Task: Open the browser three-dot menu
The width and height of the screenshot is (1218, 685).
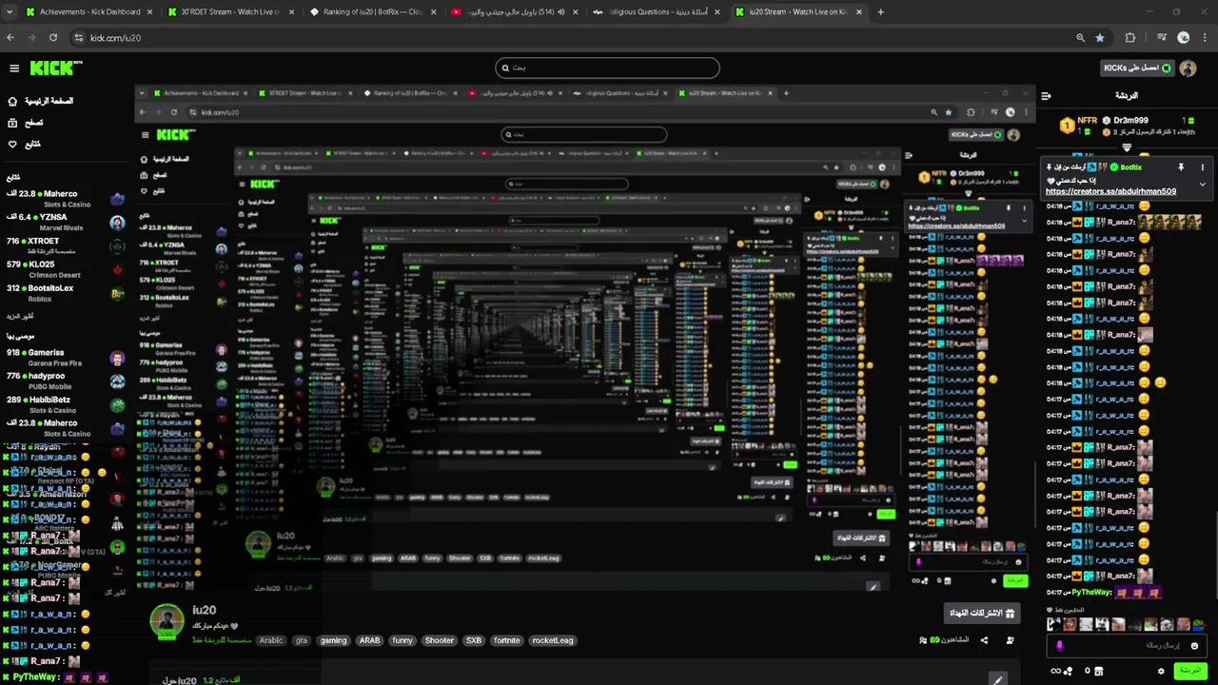Action: (x=1204, y=38)
